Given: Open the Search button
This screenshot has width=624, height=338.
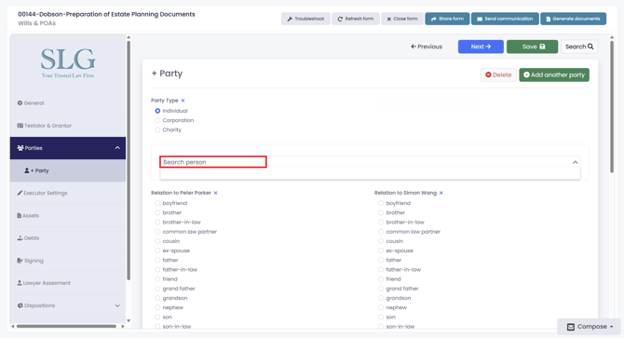Looking at the screenshot, I should [579, 47].
